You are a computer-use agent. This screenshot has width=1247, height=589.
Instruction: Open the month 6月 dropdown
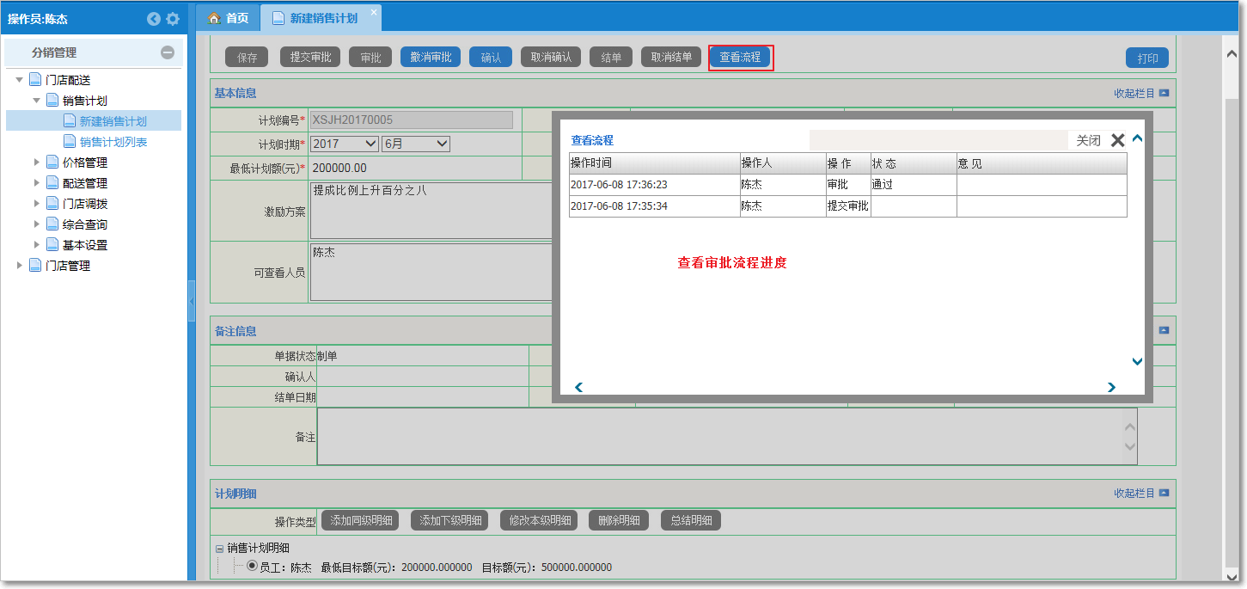(416, 144)
